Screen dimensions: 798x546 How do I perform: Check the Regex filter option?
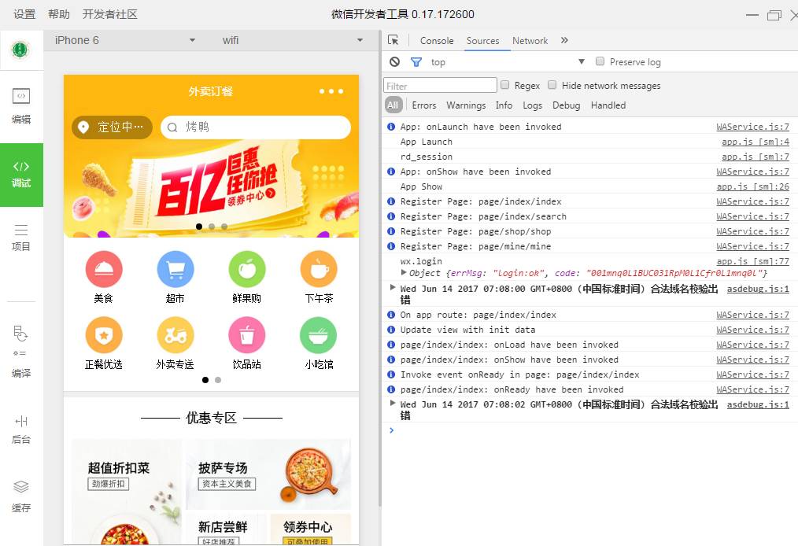505,85
